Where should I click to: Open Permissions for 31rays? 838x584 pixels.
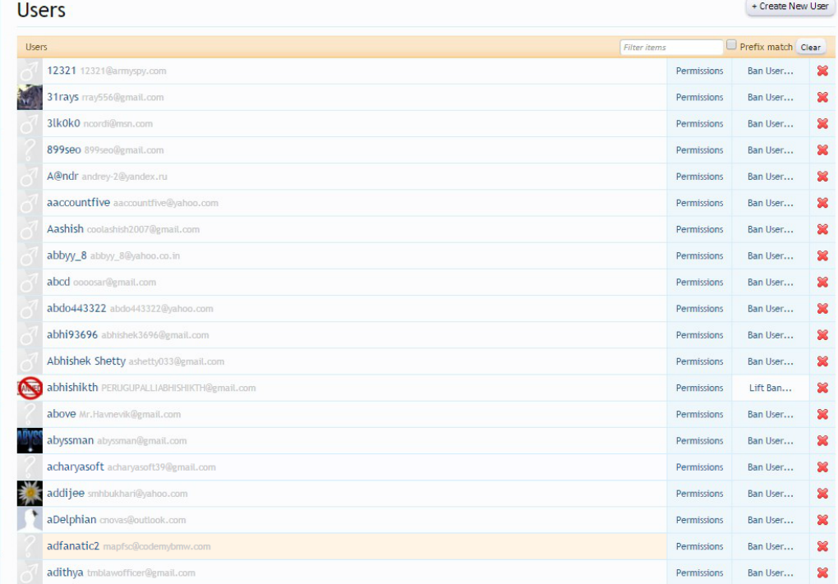tap(700, 97)
